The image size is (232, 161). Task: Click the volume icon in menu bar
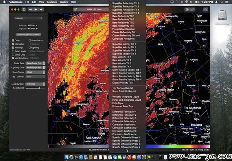(x=191, y=2)
